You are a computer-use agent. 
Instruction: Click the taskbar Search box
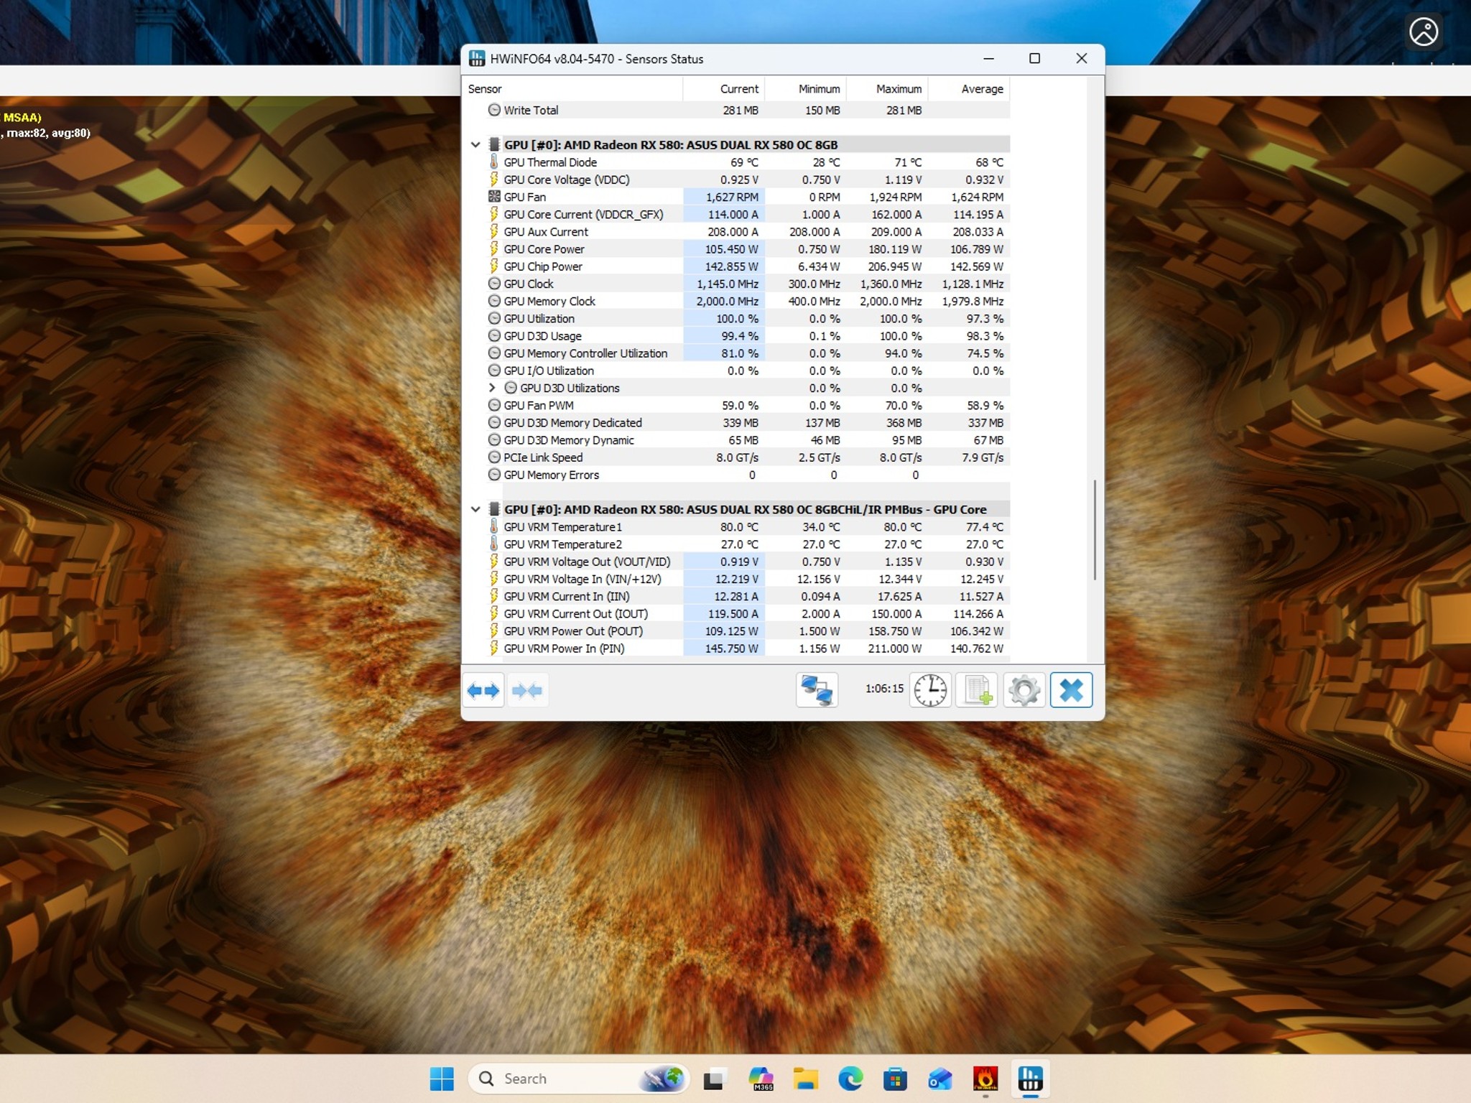click(x=579, y=1079)
